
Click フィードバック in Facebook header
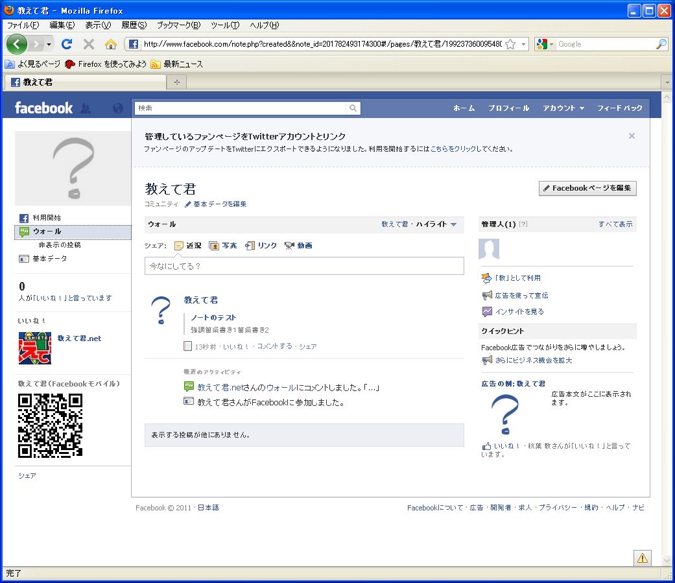pyautogui.click(x=619, y=108)
